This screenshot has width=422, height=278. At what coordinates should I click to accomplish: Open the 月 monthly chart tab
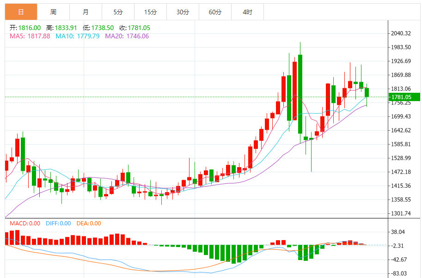(x=86, y=12)
